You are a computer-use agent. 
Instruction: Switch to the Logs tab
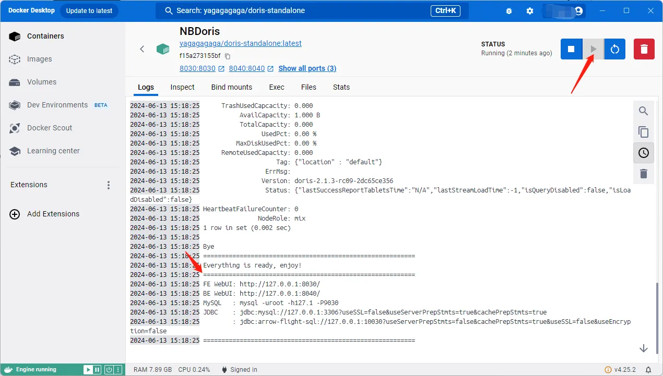coord(146,87)
